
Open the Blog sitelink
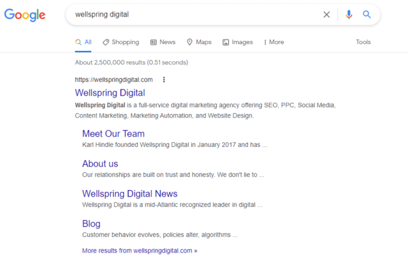tap(91, 224)
